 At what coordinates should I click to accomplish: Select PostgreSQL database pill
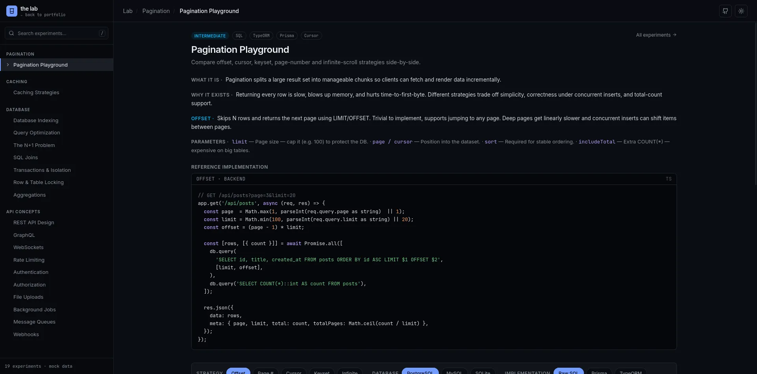coord(420,371)
